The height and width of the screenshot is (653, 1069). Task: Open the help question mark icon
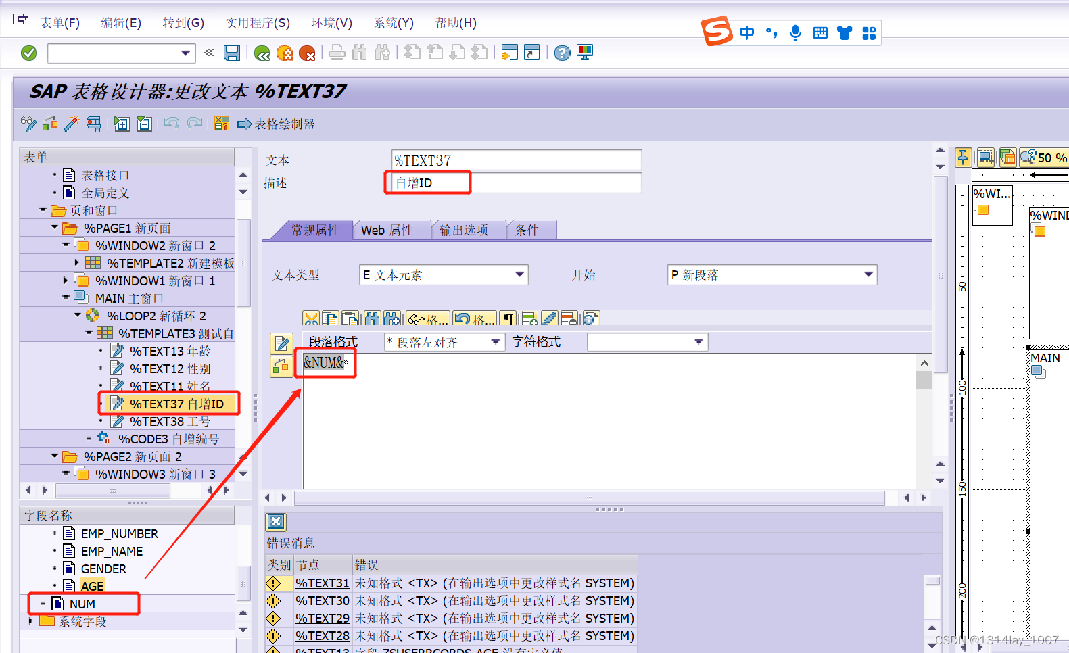pyautogui.click(x=562, y=53)
